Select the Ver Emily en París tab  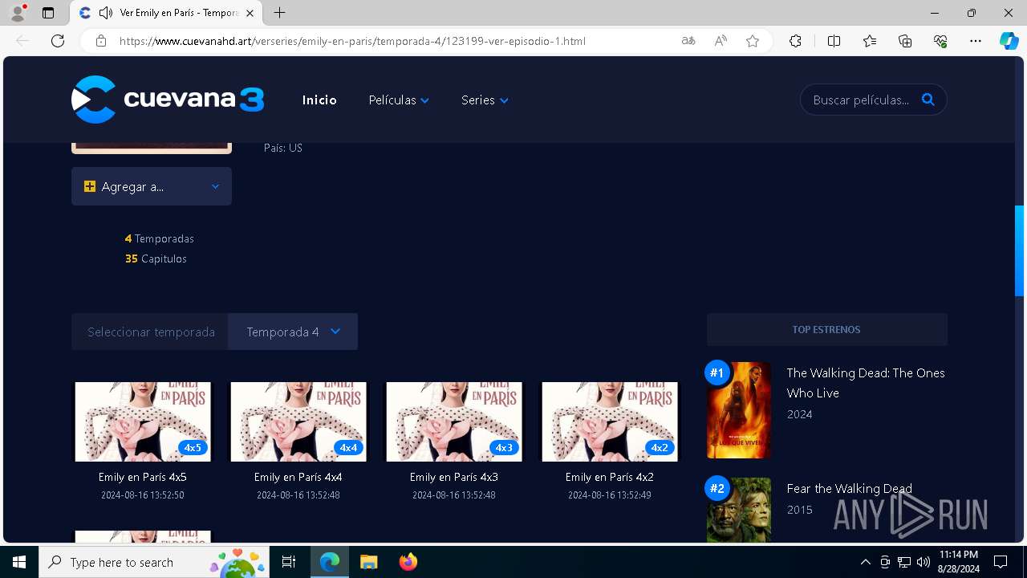click(167, 13)
